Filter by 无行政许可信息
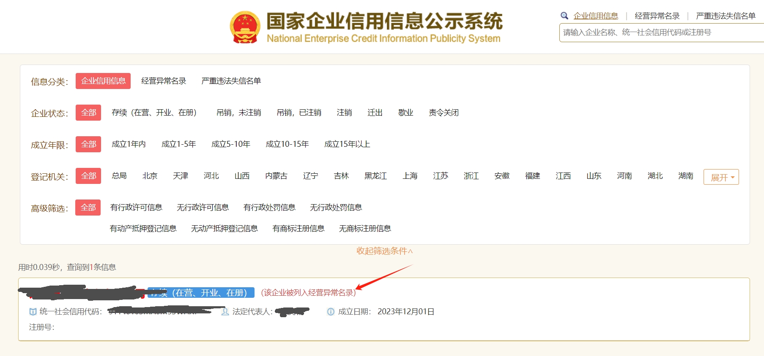Screen dimensions: 764x356 coord(203,208)
